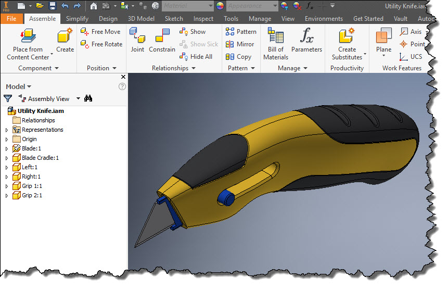
Task: Expand the Origin folder
Action: (x=7, y=140)
